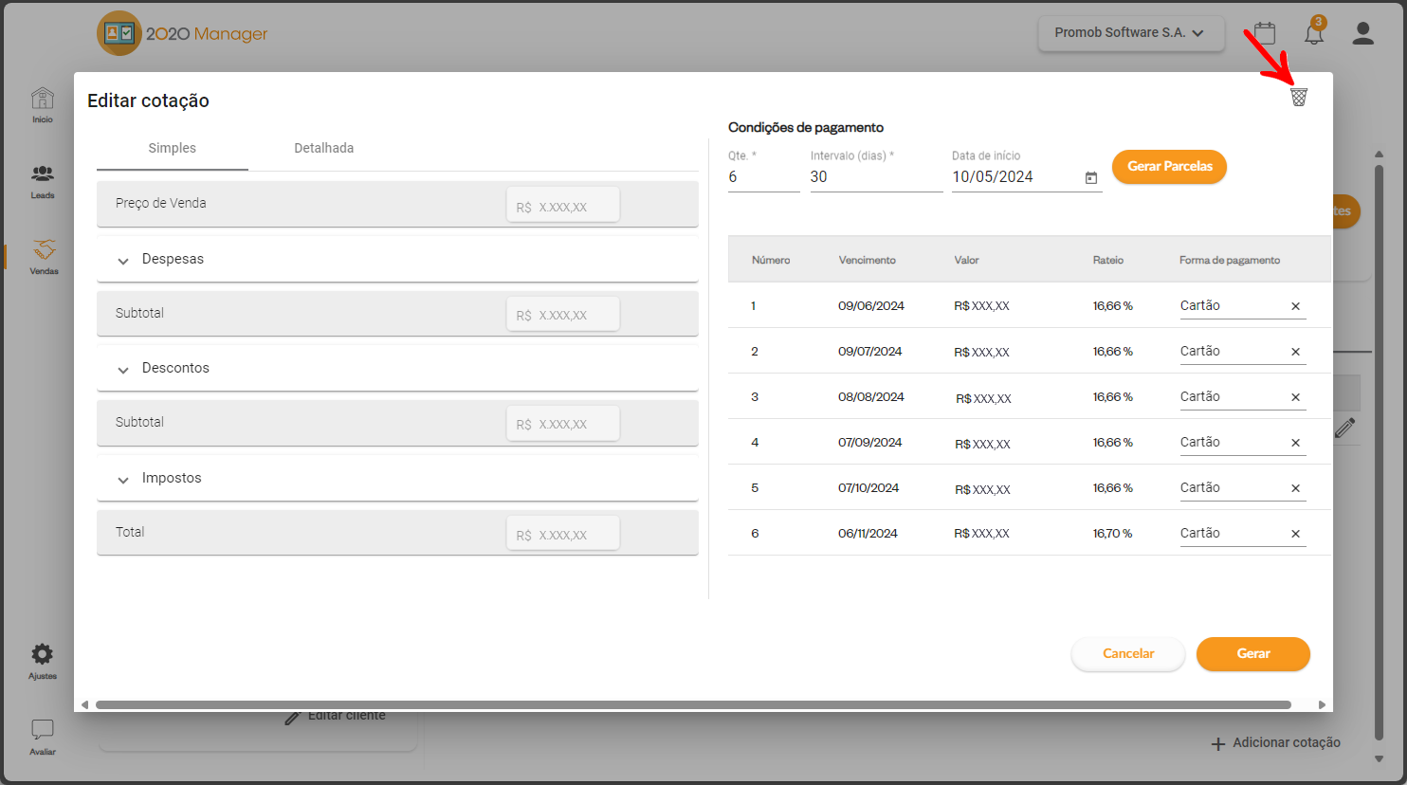This screenshot has height=785, width=1407.
Task: Clear payment method for installment 3
Action: [x=1295, y=397]
